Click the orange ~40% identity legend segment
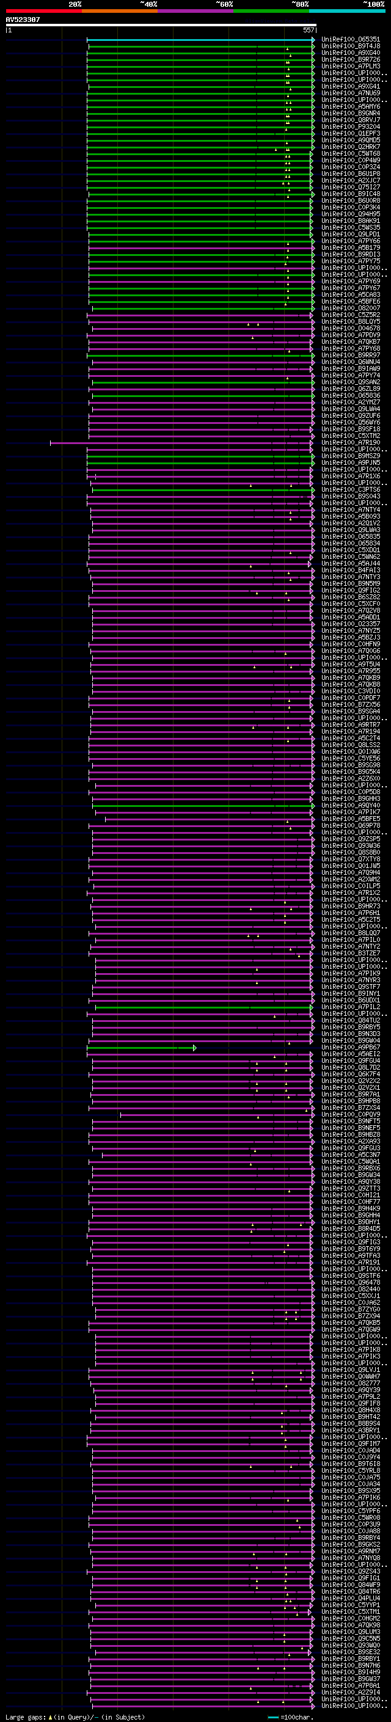 (120, 11)
